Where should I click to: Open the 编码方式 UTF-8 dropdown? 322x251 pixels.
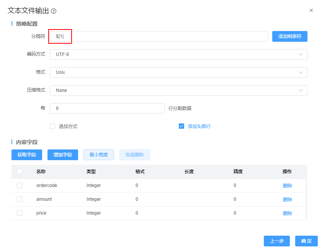click(178, 54)
